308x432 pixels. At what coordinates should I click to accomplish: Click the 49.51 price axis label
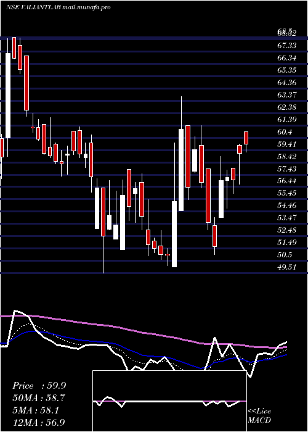click(287, 267)
